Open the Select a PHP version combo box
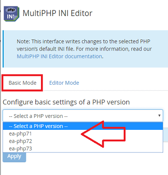The height and width of the screenshot is (175, 168). (83, 116)
